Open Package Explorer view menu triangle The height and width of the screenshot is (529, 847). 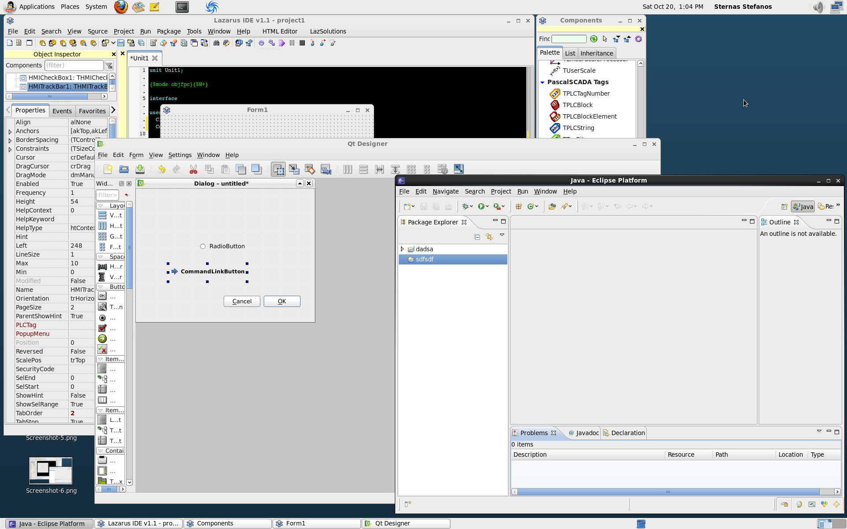click(502, 235)
